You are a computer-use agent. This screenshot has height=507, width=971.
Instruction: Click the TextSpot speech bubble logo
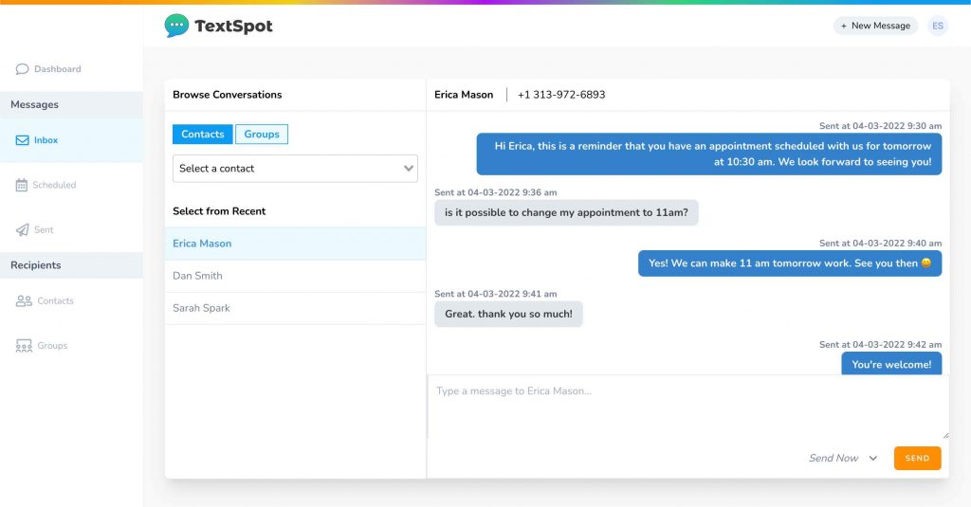click(x=176, y=26)
